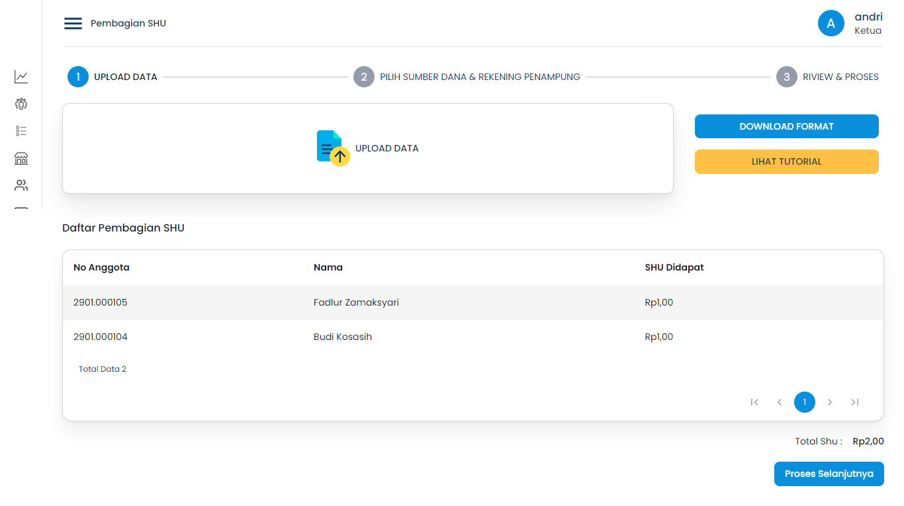Select step 2 Pilih Sumber Dana & Rekening Penampung
The width and height of the screenshot is (904, 506).
click(364, 77)
